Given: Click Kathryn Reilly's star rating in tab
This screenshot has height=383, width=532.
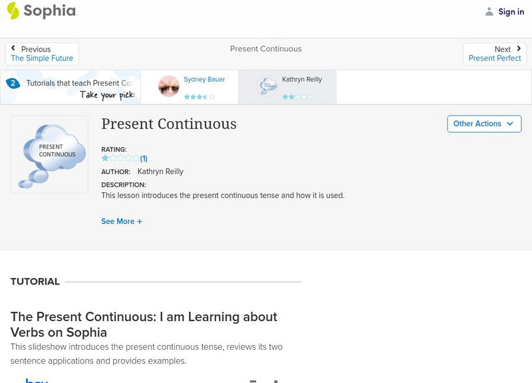Looking at the screenshot, I should click(297, 96).
